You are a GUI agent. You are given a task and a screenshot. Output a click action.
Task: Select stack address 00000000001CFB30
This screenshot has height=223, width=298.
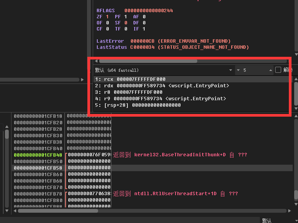click(x=38, y=135)
